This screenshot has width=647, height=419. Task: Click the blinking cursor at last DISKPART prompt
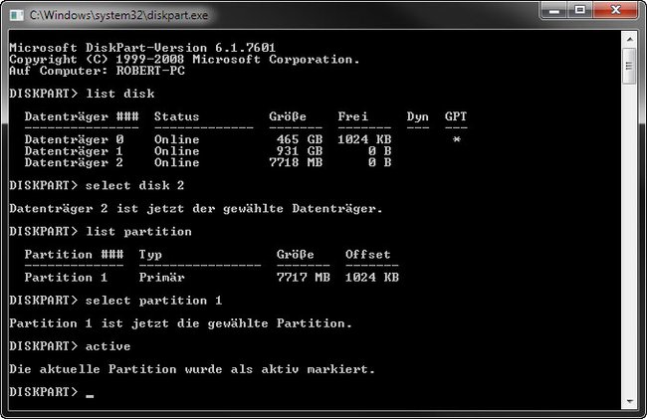90,397
